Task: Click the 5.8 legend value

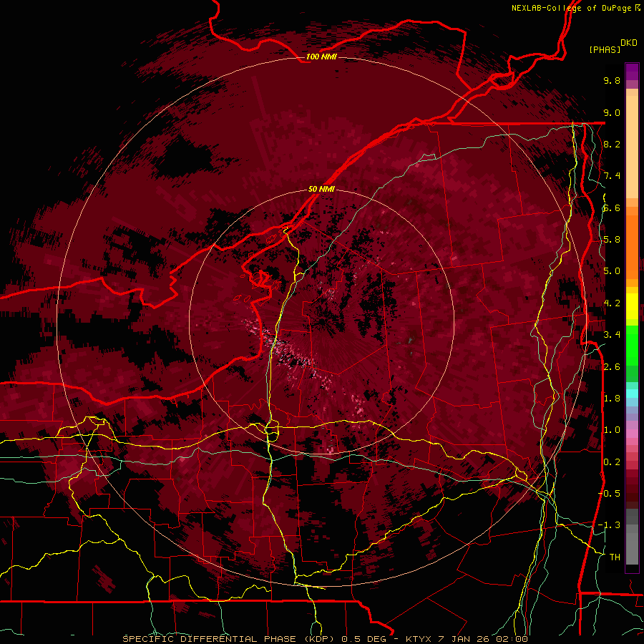Action: [x=612, y=240]
